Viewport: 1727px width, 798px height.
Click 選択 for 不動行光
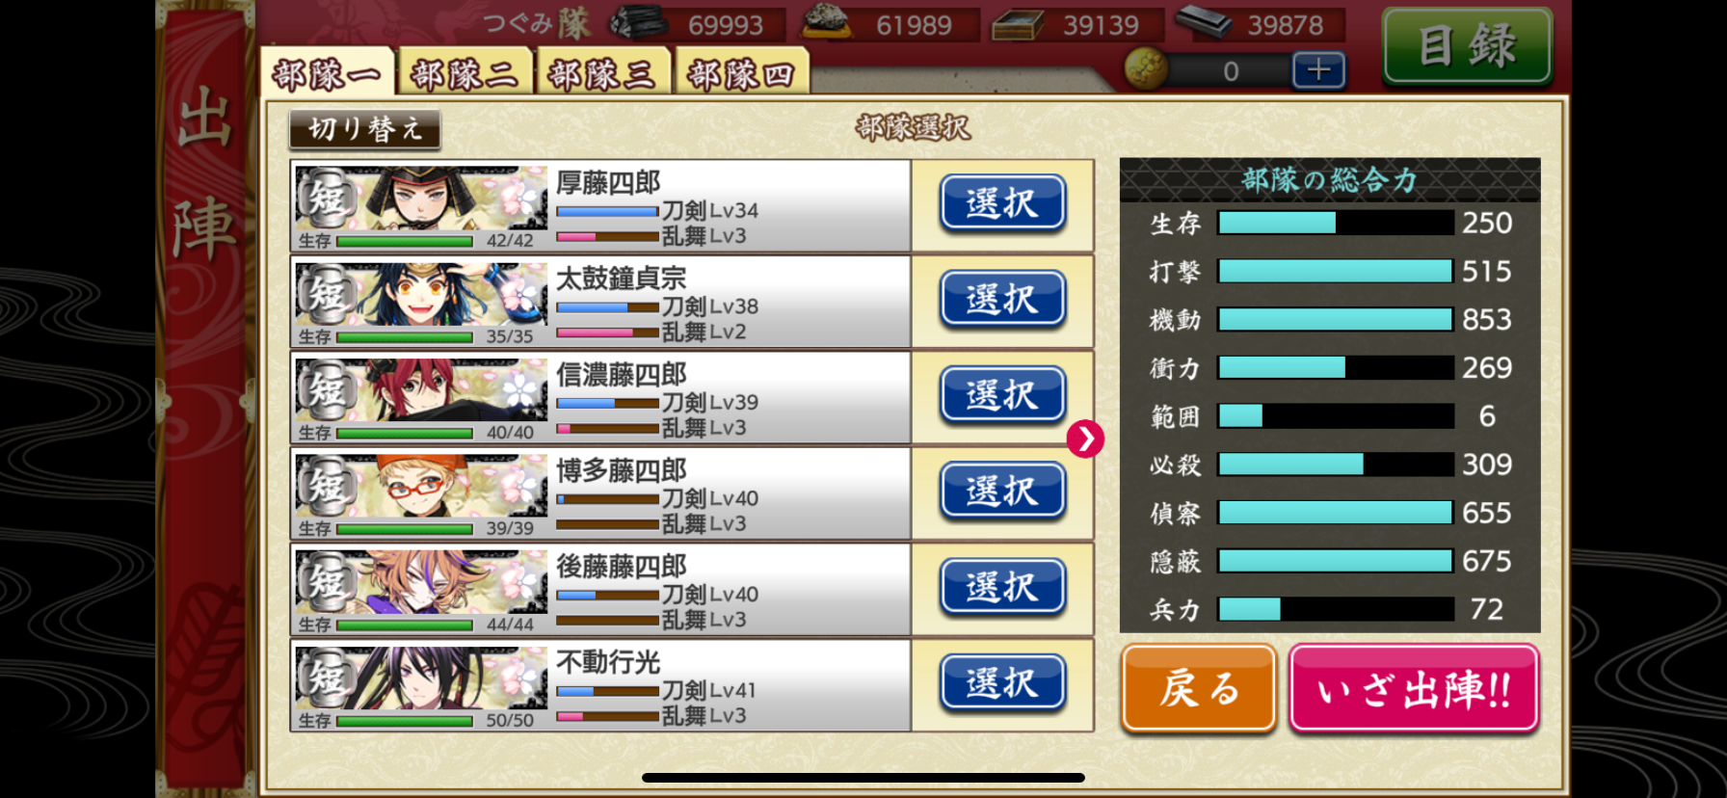pyautogui.click(x=1002, y=683)
